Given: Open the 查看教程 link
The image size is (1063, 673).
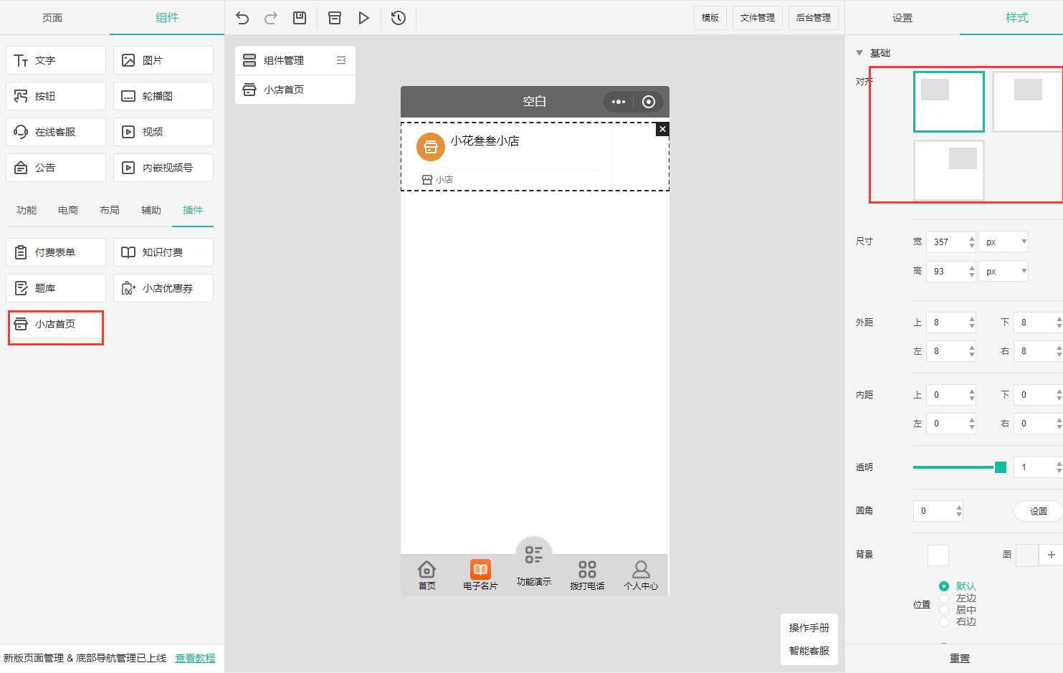Looking at the screenshot, I should [195, 658].
